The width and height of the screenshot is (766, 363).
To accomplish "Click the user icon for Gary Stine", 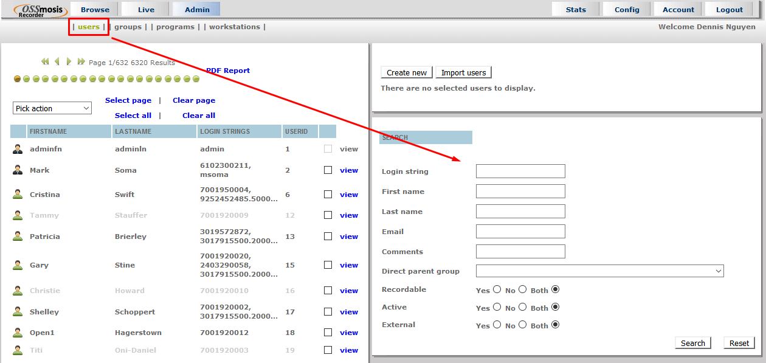I will click(x=18, y=265).
